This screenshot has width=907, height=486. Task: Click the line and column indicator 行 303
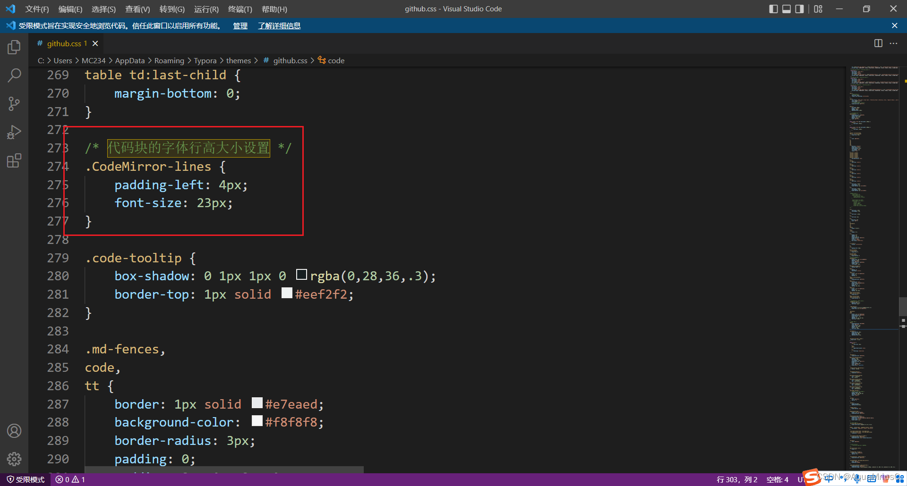pyautogui.click(x=737, y=479)
